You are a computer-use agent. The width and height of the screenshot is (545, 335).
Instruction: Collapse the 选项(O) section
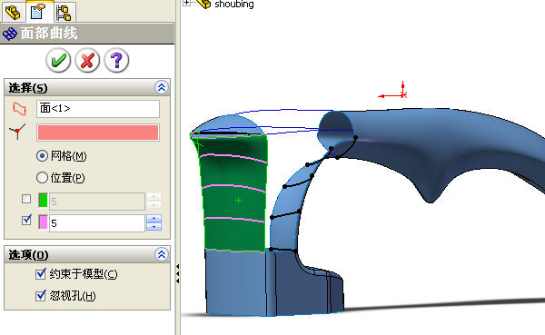coord(162,255)
